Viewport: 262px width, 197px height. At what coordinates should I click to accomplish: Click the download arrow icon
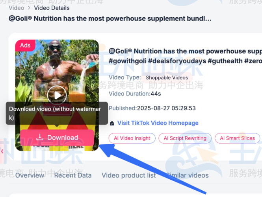click(40, 137)
